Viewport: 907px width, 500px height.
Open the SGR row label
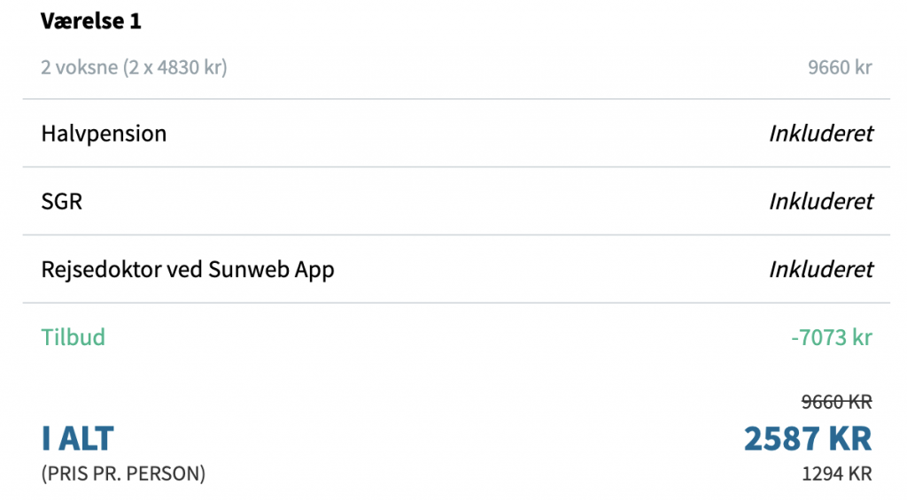pyautogui.click(x=61, y=201)
